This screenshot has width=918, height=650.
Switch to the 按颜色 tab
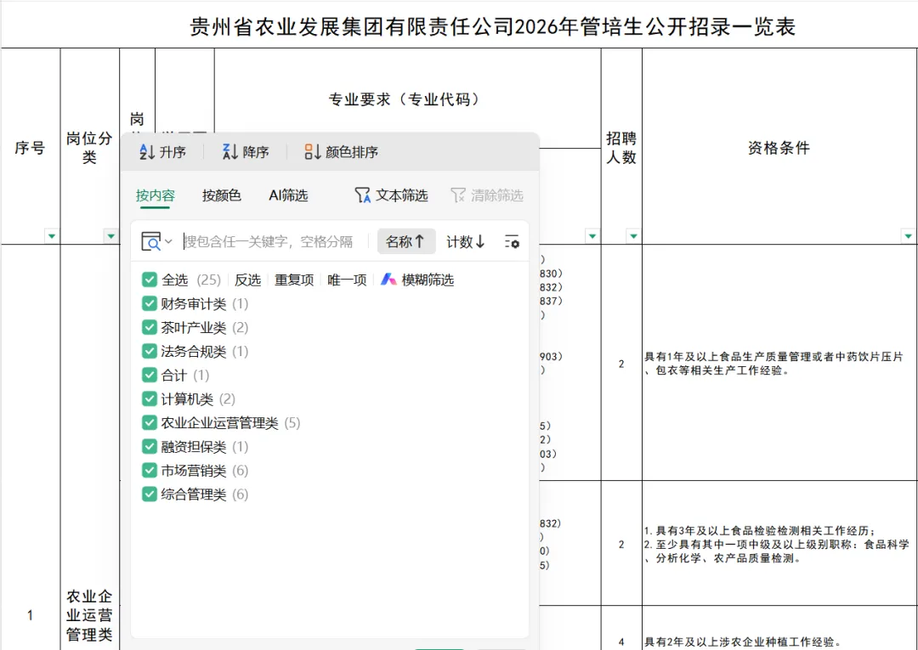click(x=221, y=195)
